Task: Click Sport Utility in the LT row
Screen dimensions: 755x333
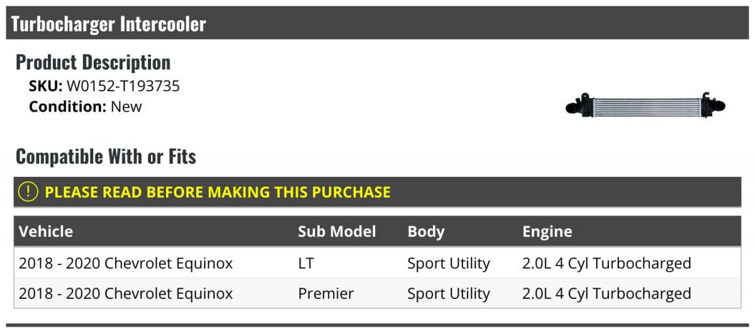Action: point(449,263)
